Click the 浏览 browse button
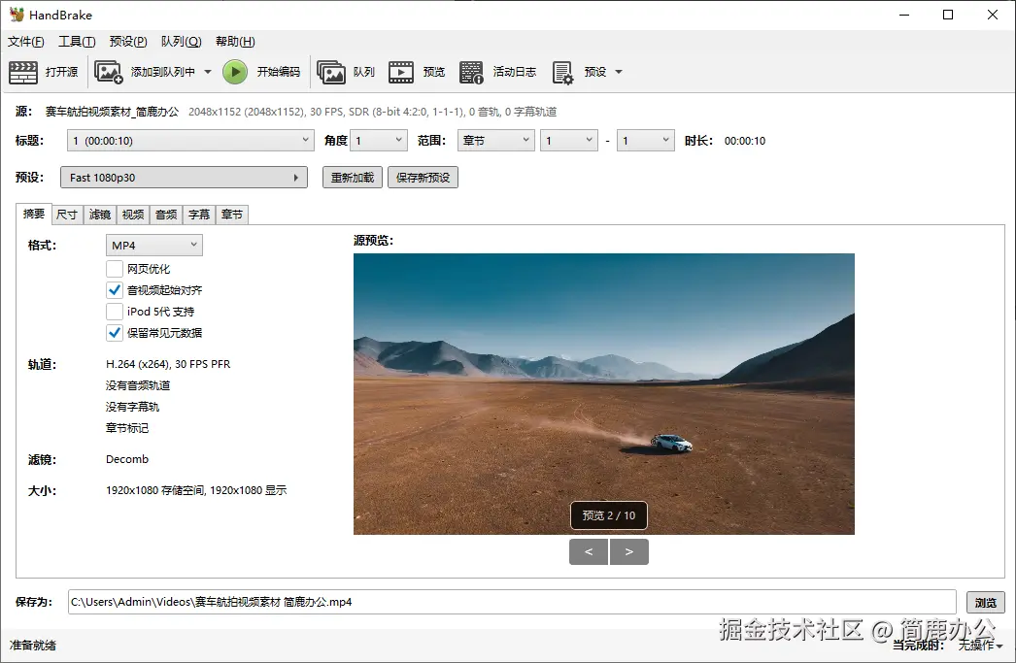The width and height of the screenshot is (1016, 663). pyautogui.click(x=986, y=602)
